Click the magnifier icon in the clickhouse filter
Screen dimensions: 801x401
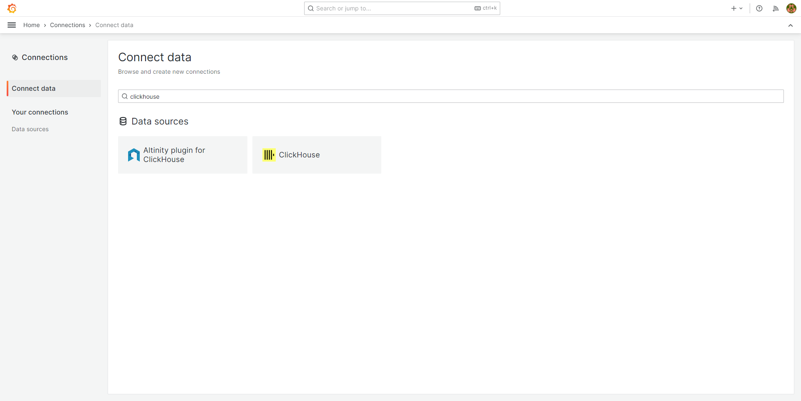click(x=124, y=96)
